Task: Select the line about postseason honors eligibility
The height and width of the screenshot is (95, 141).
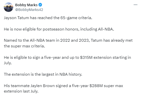Action: click(59, 29)
